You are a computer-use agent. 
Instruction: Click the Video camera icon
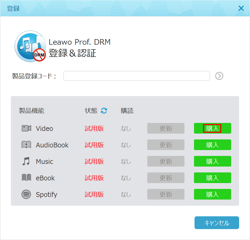pos(26,129)
